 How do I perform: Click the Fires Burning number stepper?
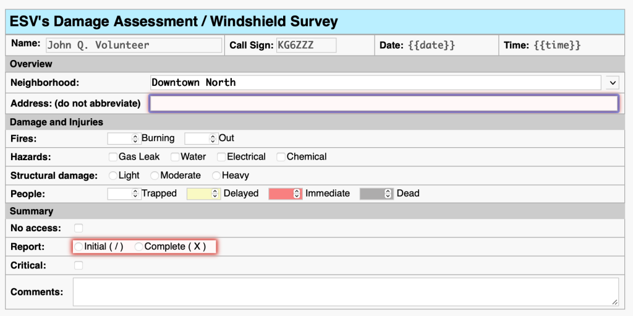click(x=124, y=139)
